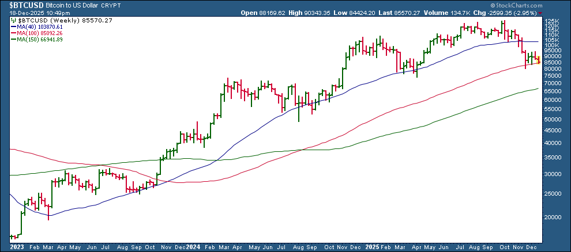571x252 pixels.
Task: Click the 2023 year label on time axis
Action: click(x=16, y=247)
